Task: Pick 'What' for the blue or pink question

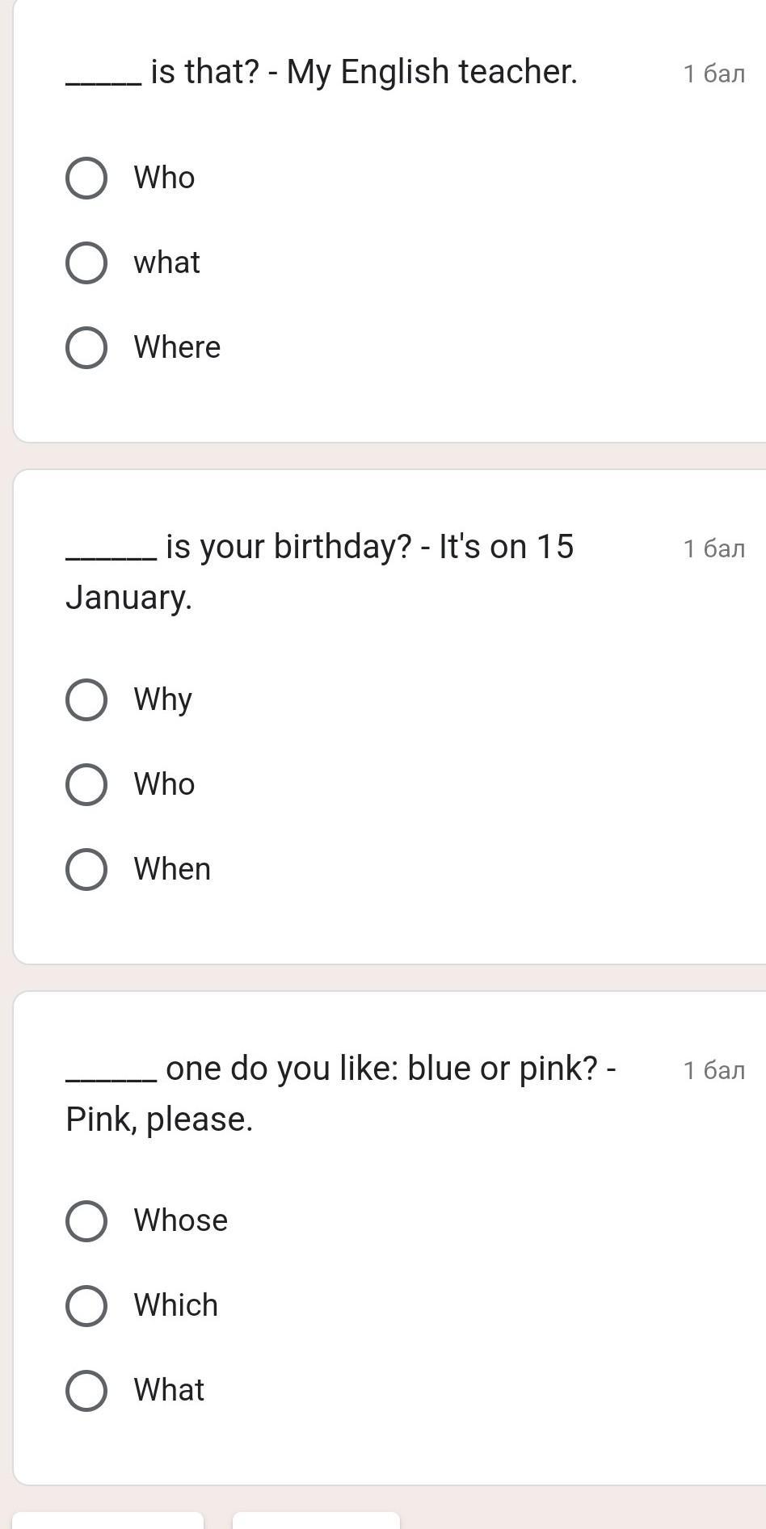Action: [x=86, y=1390]
